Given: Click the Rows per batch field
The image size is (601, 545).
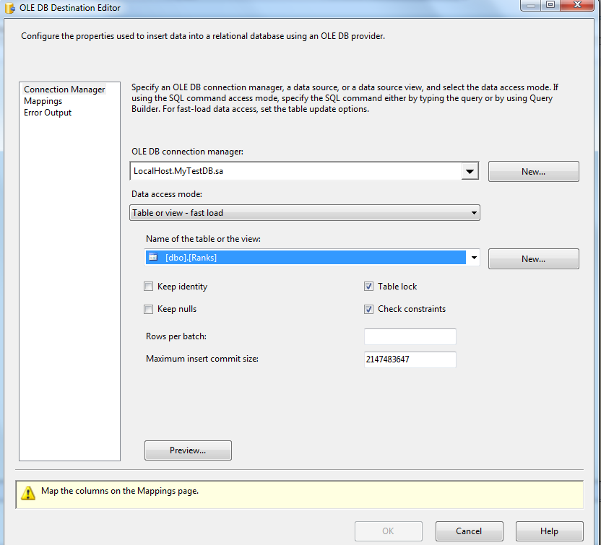Looking at the screenshot, I should pyautogui.click(x=410, y=336).
